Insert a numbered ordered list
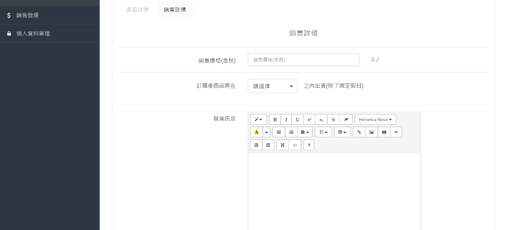Viewport: 507px width, 230px height. click(x=291, y=132)
